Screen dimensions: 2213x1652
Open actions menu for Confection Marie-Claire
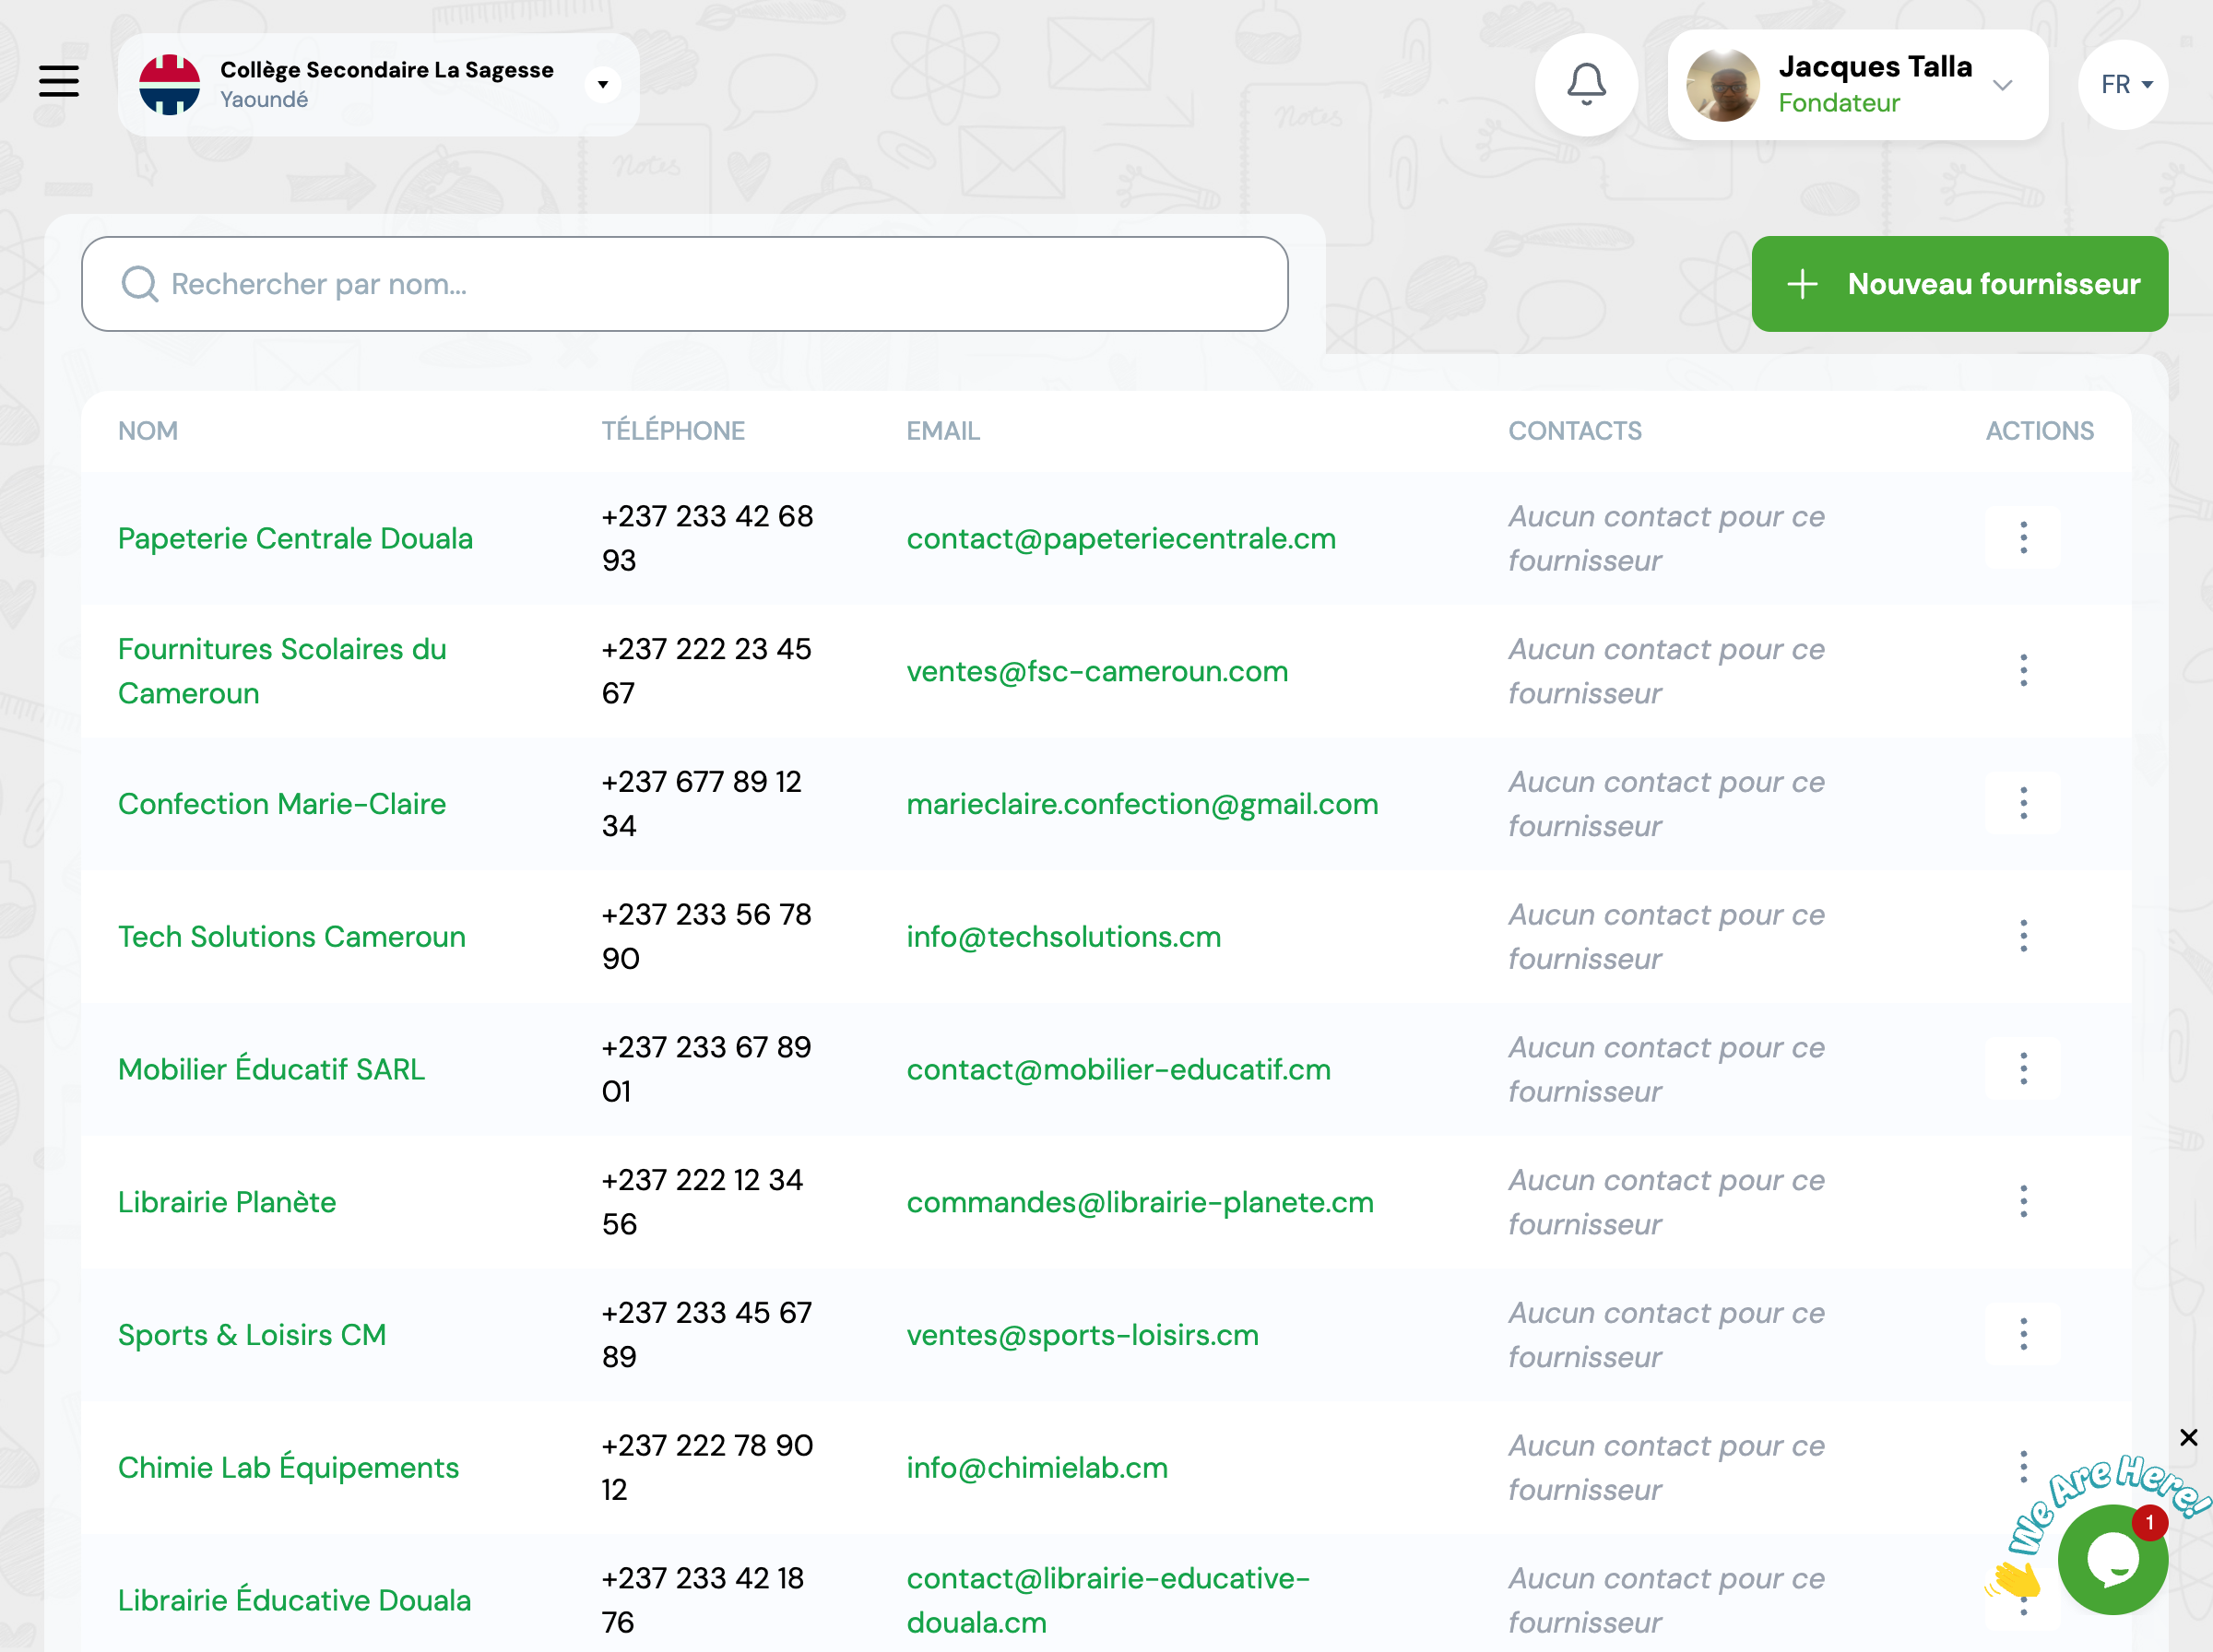2022,803
